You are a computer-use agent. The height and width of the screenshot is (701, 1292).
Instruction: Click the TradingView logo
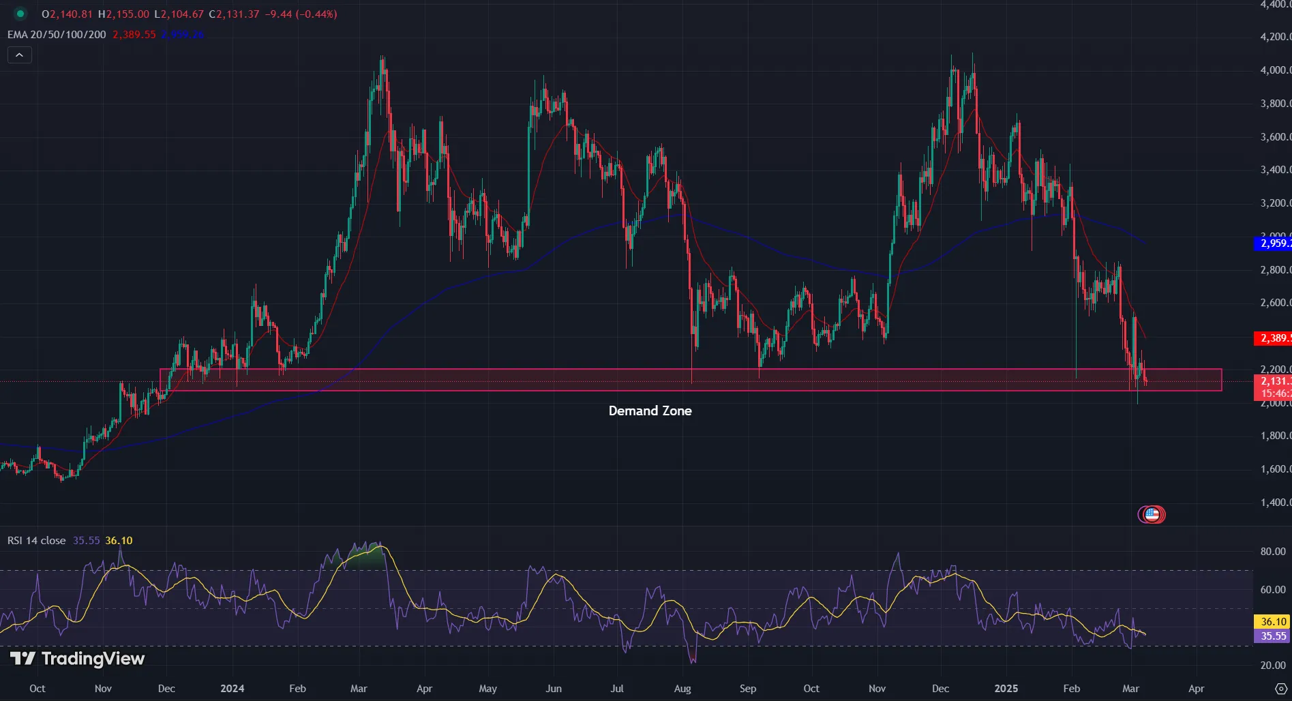click(75, 659)
